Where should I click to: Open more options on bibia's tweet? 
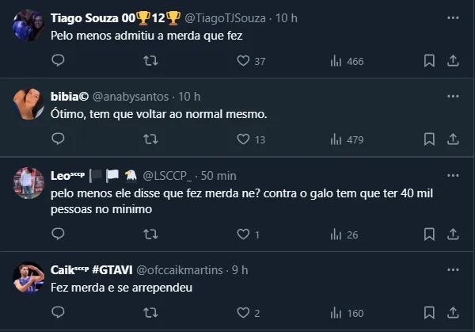[x=453, y=96]
